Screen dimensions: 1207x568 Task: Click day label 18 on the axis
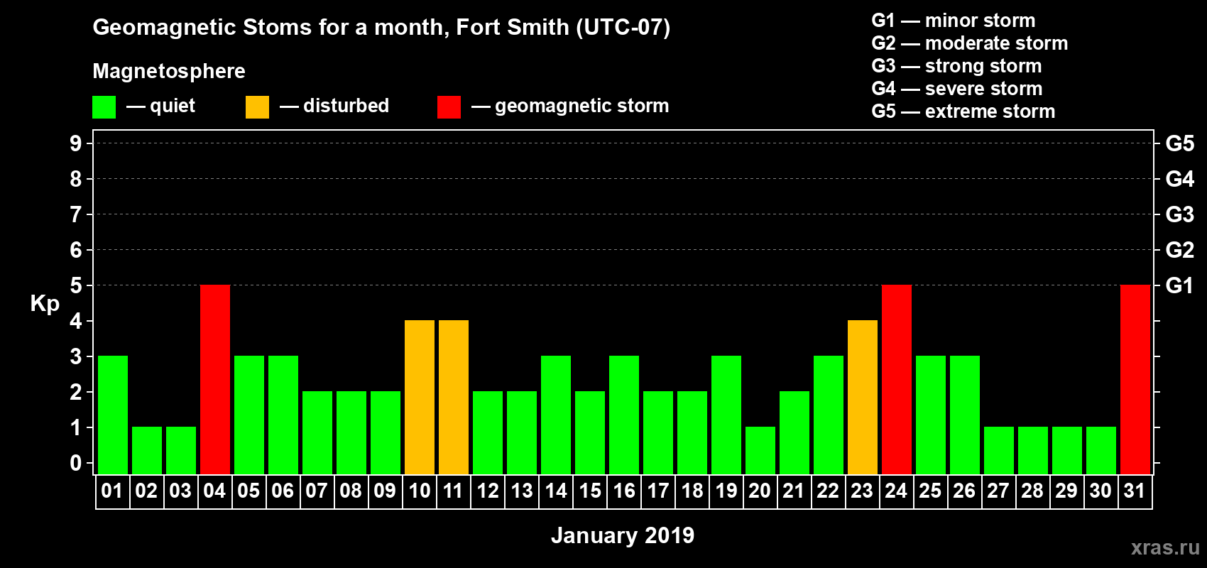(692, 491)
